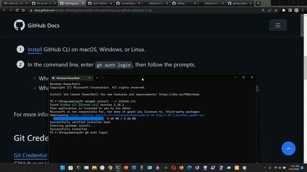Open File Explorer from the taskbar
The width and height of the screenshot is (307, 172).
(94, 168)
